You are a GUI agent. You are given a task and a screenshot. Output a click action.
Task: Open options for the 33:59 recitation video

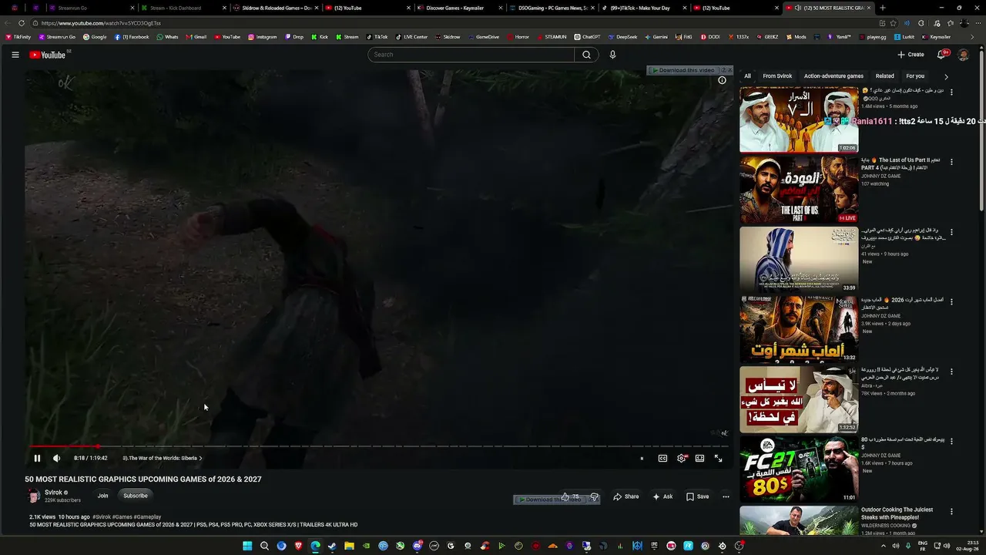pyautogui.click(x=951, y=232)
